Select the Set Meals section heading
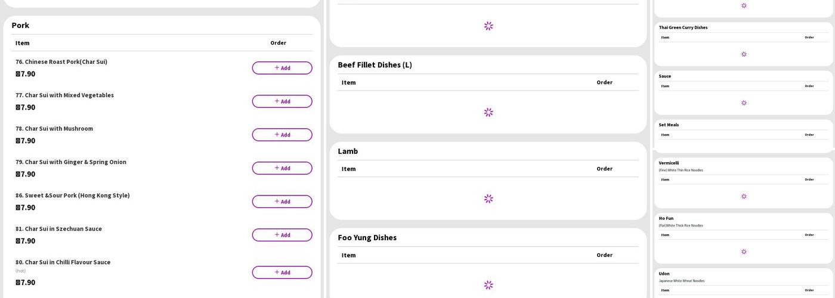The height and width of the screenshot is (298, 835). click(x=669, y=125)
